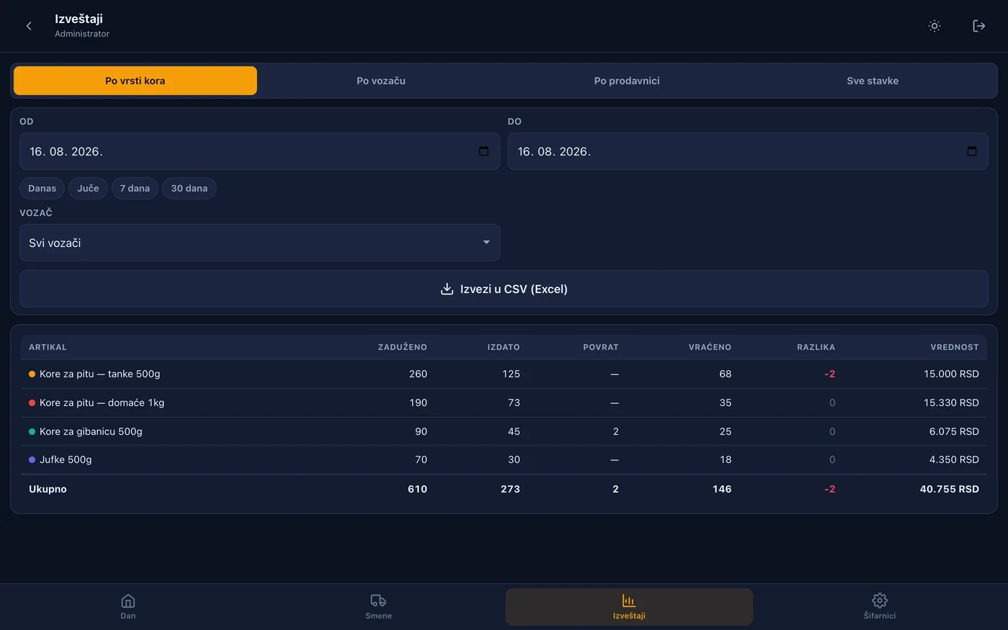This screenshot has width=1008, height=630.
Task: Click the download icon beside Izvezi u CSV
Action: pos(447,289)
